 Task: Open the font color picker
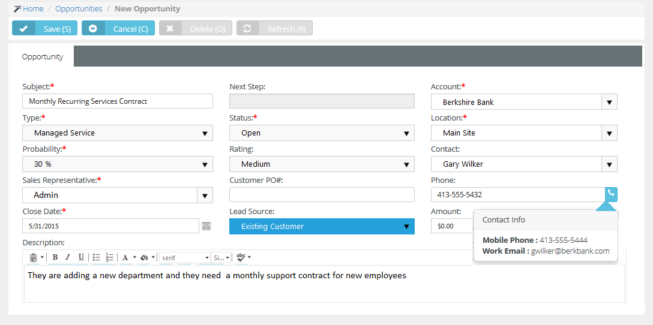coord(125,257)
